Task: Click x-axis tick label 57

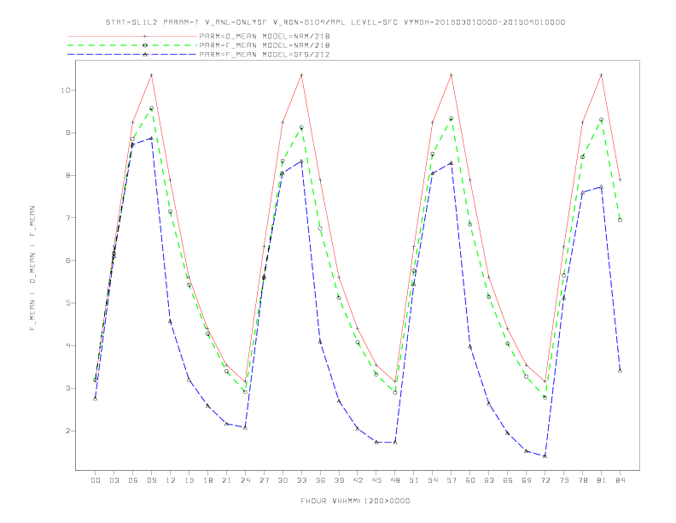Action: click(452, 480)
